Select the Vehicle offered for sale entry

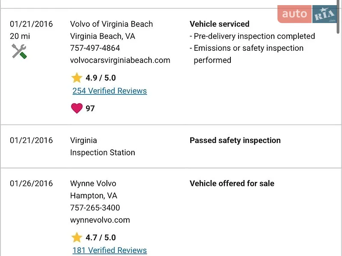232,183
